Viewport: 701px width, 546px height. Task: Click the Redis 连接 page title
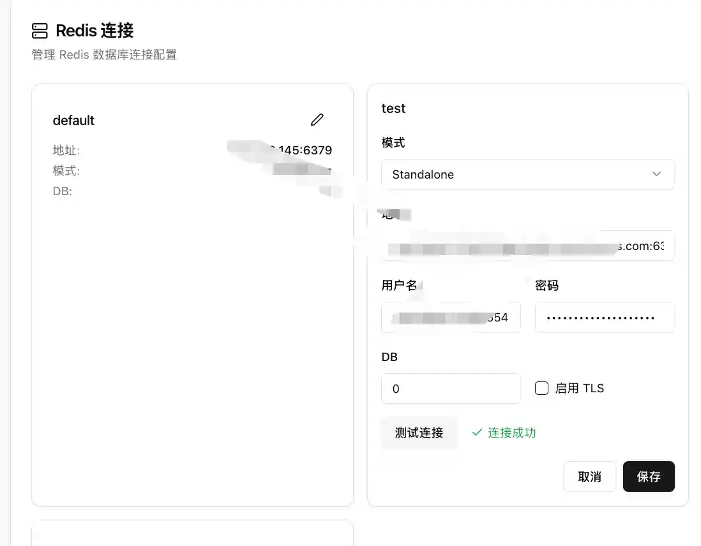(x=94, y=31)
